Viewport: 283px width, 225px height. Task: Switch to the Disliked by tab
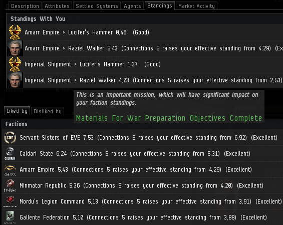pyautogui.click(x=48, y=111)
